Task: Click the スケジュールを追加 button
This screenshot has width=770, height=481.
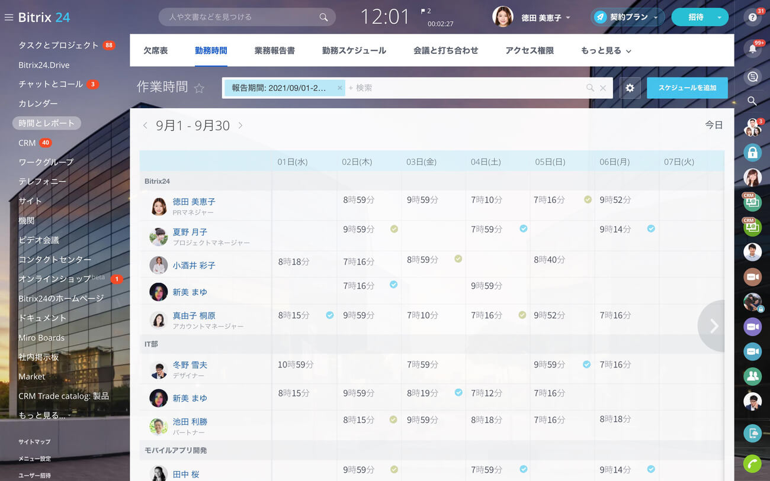Action: [x=687, y=88]
